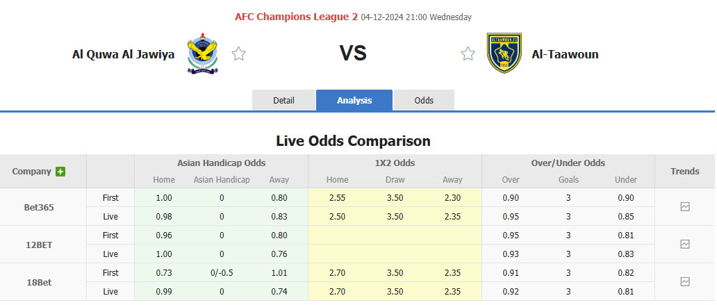Open 12BET trends chart icon
This screenshot has width=717, height=305.
(x=685, y=244)
